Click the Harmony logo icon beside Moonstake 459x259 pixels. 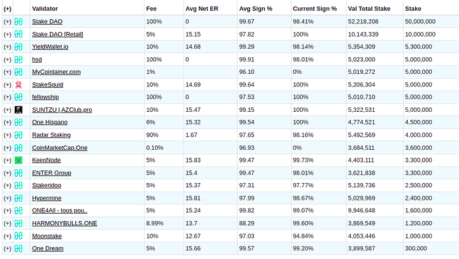(19, 236)
